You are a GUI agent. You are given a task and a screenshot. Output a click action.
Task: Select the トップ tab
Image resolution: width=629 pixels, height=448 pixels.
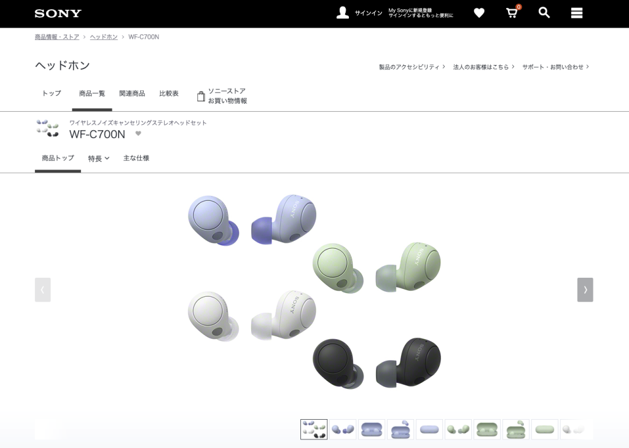click(x=52, y=93)
